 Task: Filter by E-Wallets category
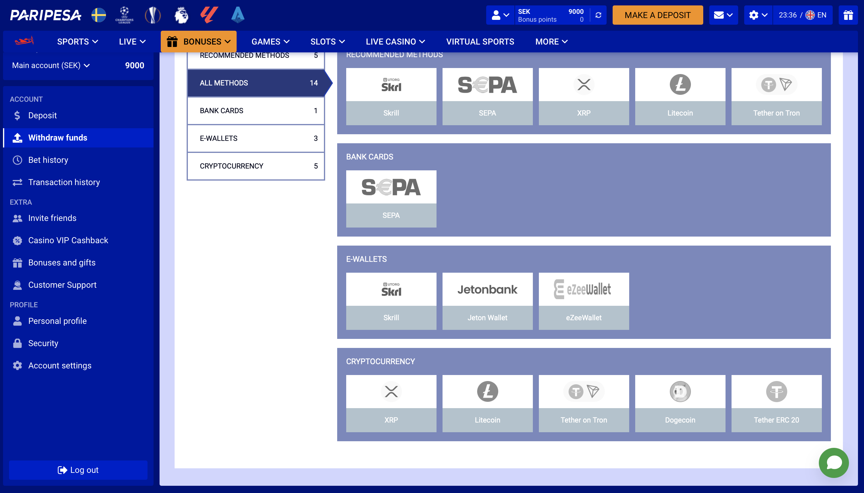256,138
